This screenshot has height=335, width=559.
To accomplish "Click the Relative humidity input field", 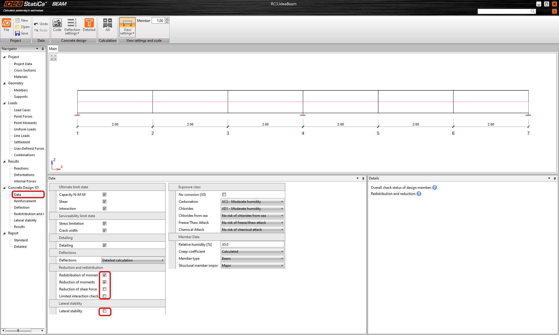I will pos(252,245).
